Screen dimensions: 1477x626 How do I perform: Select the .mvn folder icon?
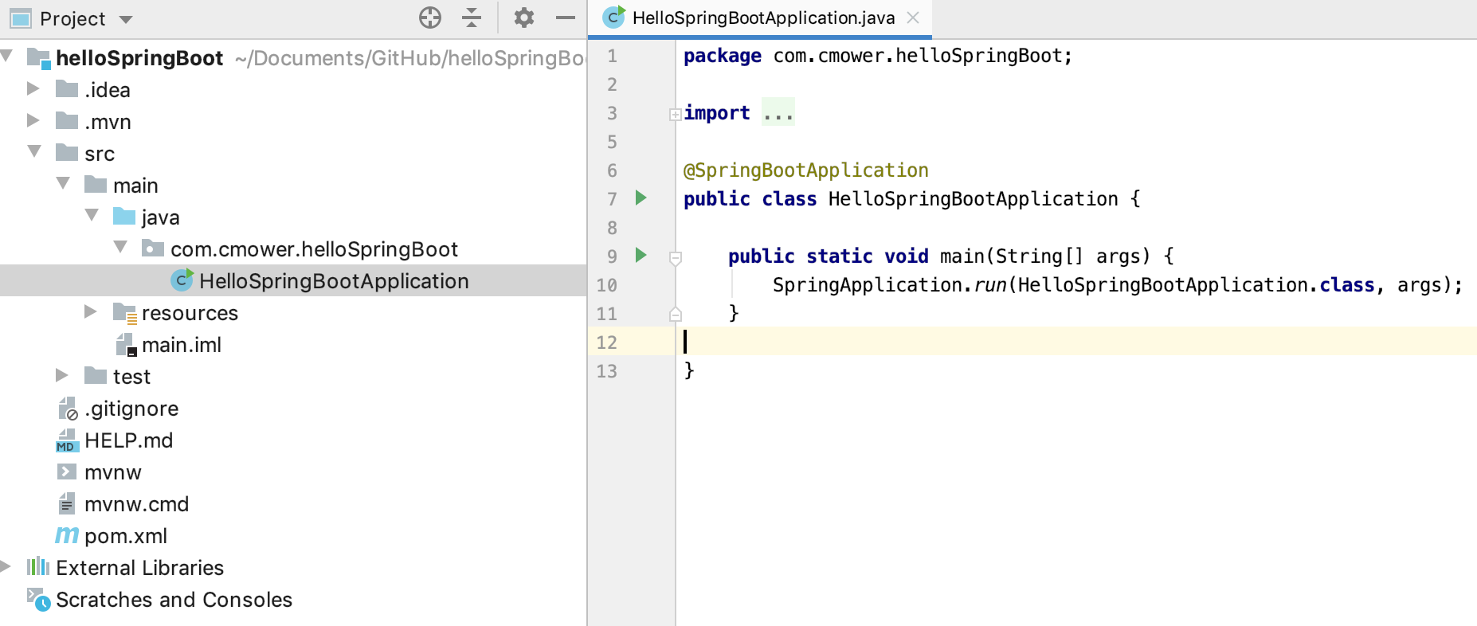click(x=67, y=120)
